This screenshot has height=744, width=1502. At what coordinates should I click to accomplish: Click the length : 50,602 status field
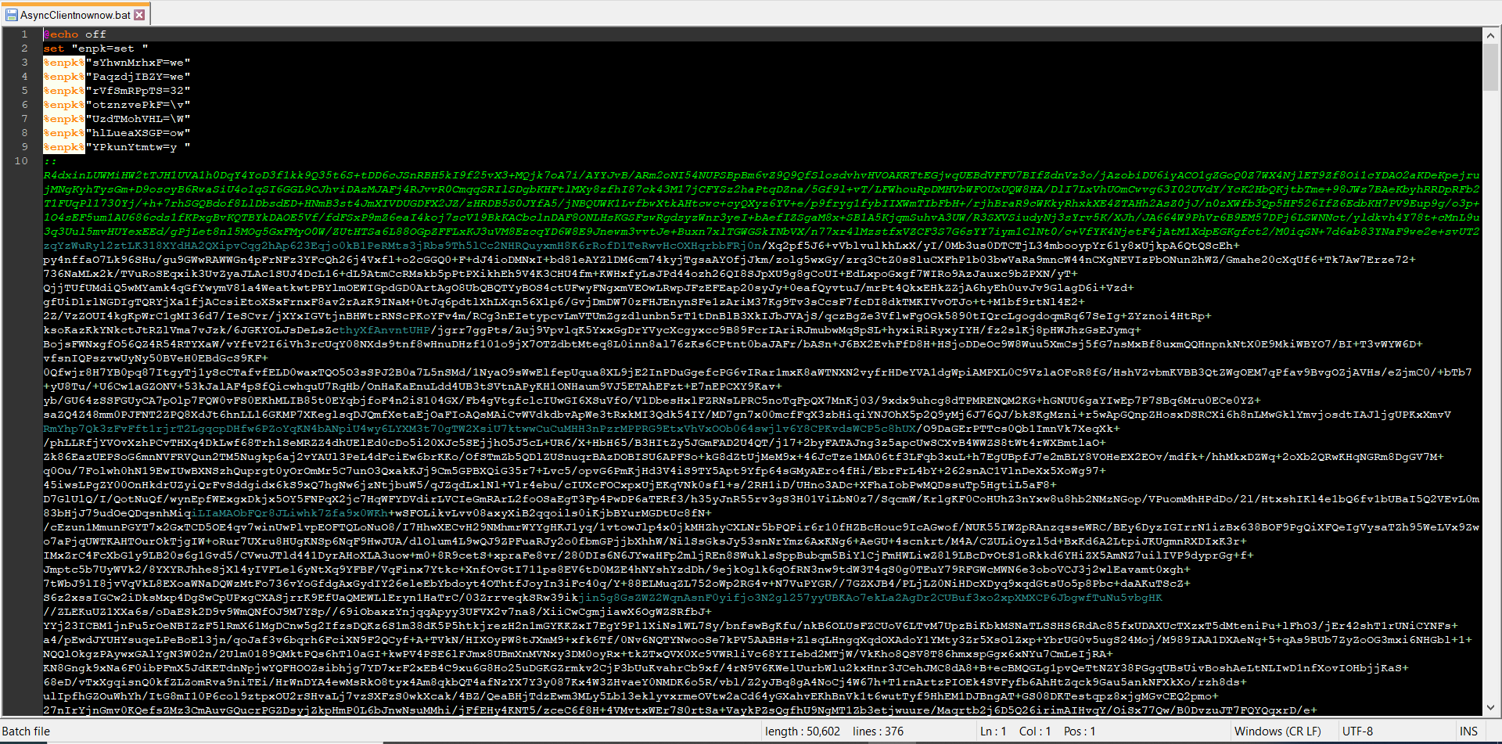click(x=802, y=731)
